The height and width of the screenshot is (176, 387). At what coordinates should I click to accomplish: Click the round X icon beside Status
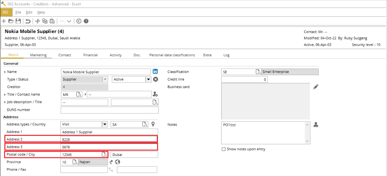pos(156,79)
